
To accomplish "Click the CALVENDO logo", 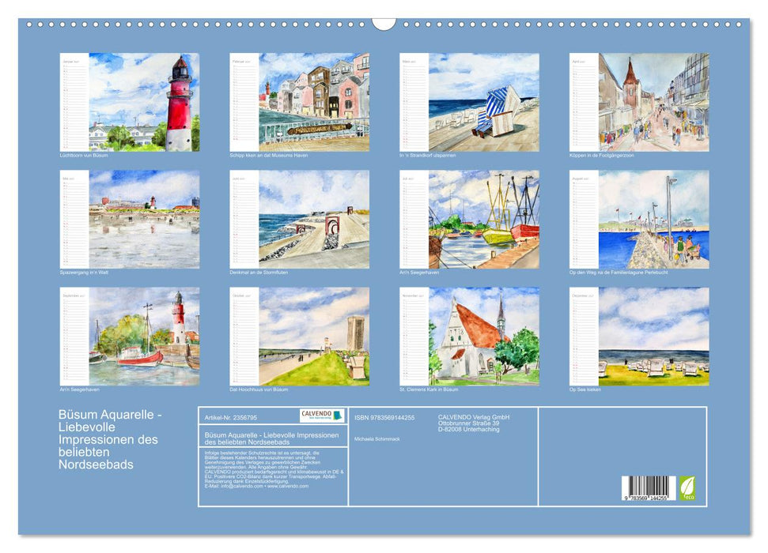I will (x=322, y=416).
